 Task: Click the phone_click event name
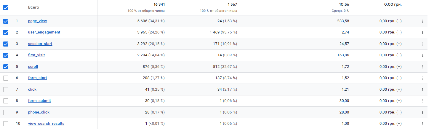39,112
